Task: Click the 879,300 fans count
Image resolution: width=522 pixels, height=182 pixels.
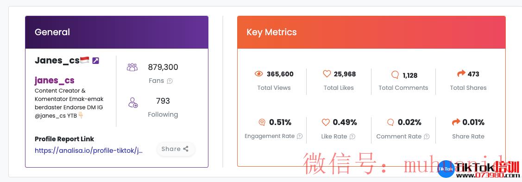Action: click(x=163, y=67)
